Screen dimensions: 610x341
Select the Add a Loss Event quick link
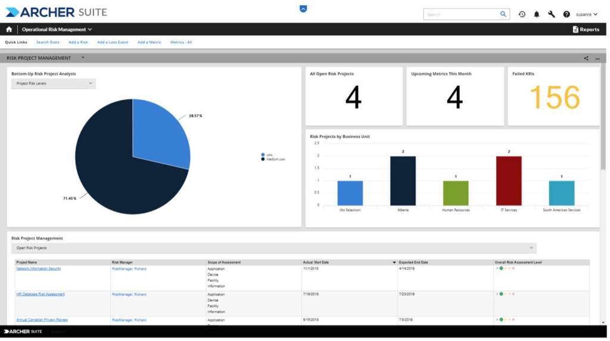pyautogui.click(x=113, y=42)
